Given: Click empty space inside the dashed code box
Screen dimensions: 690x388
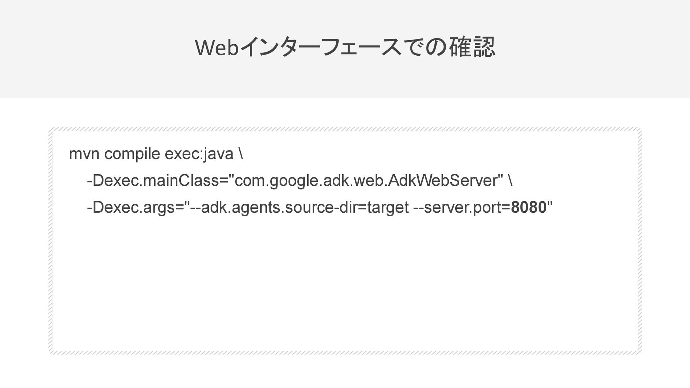Looking at the screenshot, I should [345, 287].
